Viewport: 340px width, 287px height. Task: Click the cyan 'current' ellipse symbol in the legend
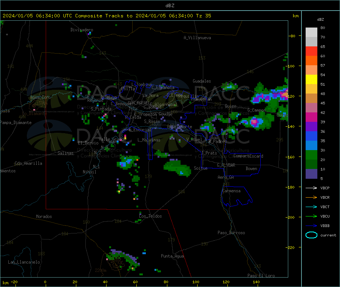(x=311, y=235)
